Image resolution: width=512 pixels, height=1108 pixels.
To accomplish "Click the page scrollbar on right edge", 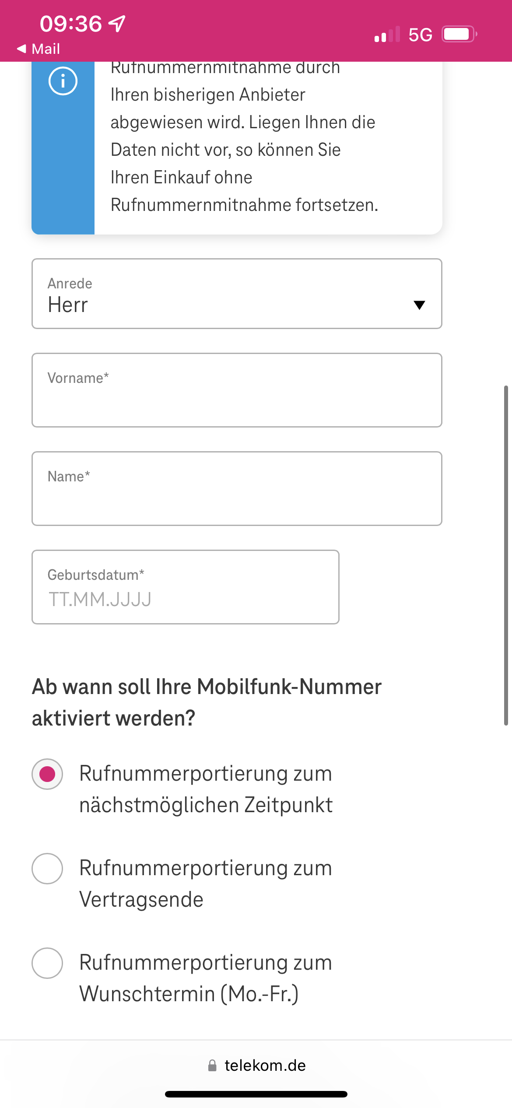I will click(x=506, y=556).
